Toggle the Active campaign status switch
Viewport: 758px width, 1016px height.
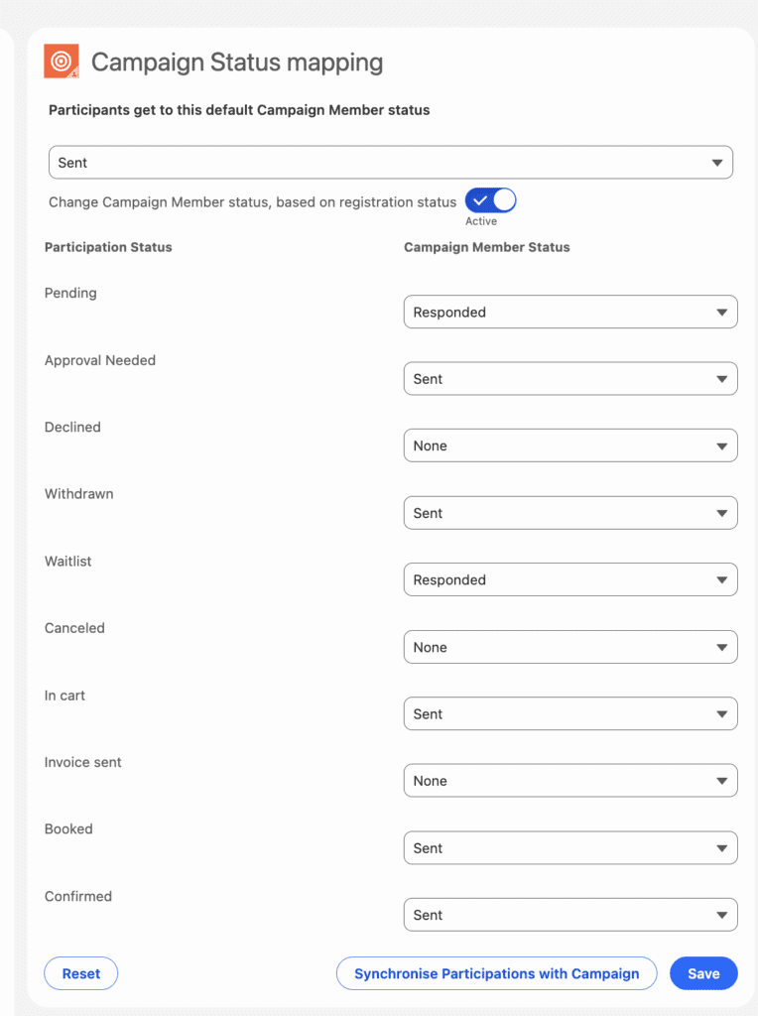pyautogui.click(x=490, y=200)
